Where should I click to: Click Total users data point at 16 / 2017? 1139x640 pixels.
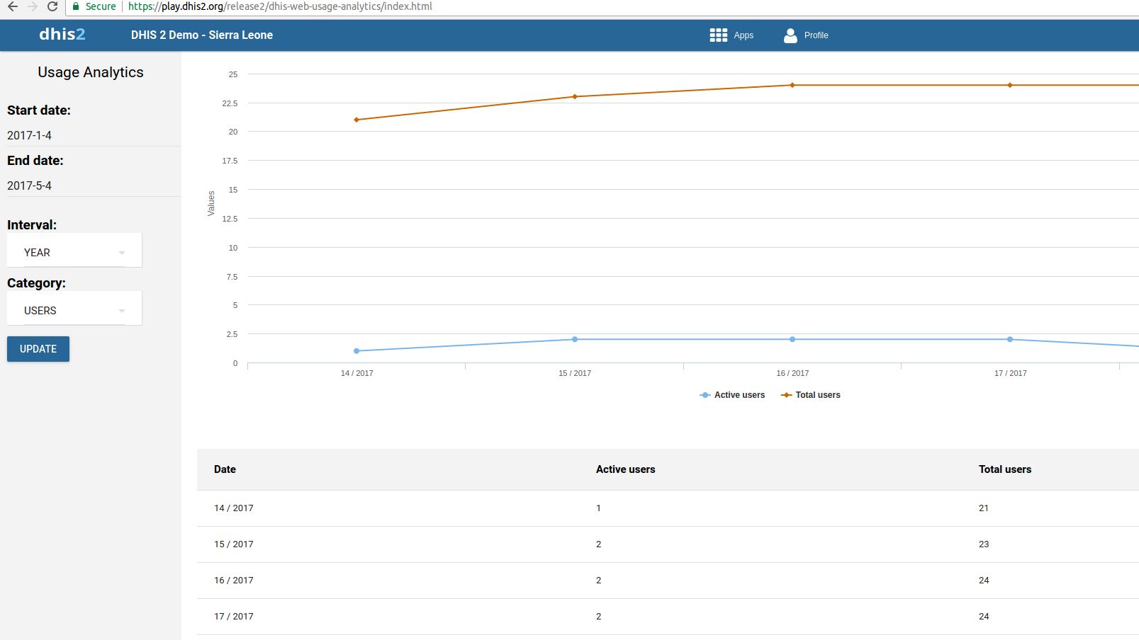792,85
